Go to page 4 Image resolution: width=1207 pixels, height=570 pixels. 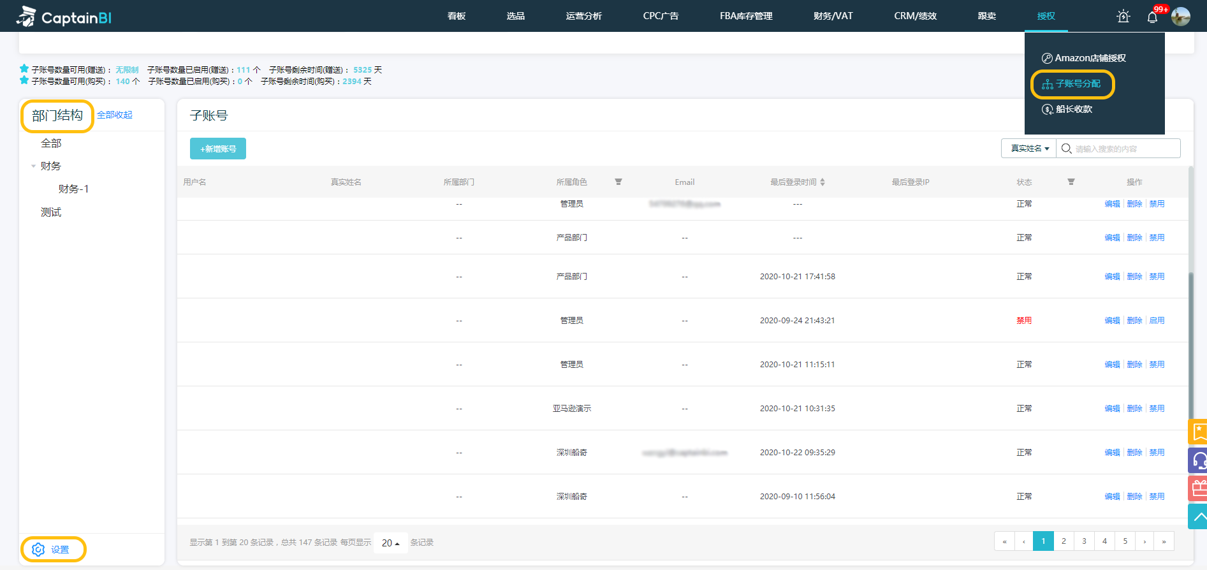(x=1104, y=541)
